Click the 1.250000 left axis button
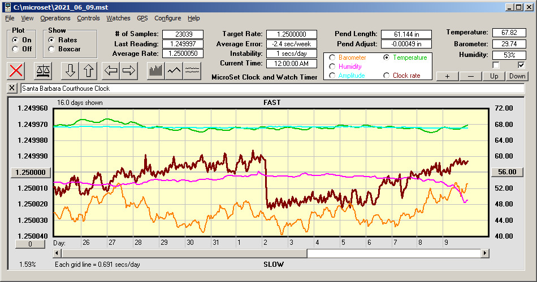 [x=31, y=172]
